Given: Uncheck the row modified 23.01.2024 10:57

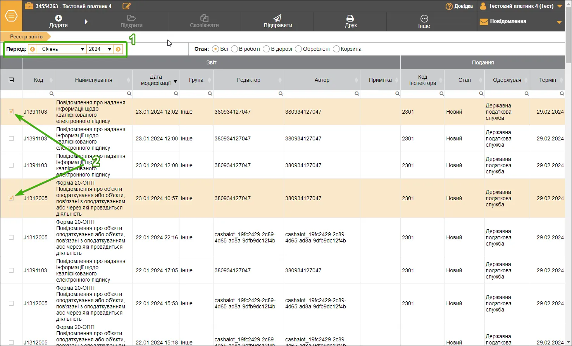Looking at the screenshot, I should click(11, 198).
